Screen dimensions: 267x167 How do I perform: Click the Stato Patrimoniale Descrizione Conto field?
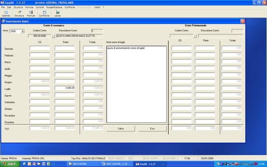point(221,36)
